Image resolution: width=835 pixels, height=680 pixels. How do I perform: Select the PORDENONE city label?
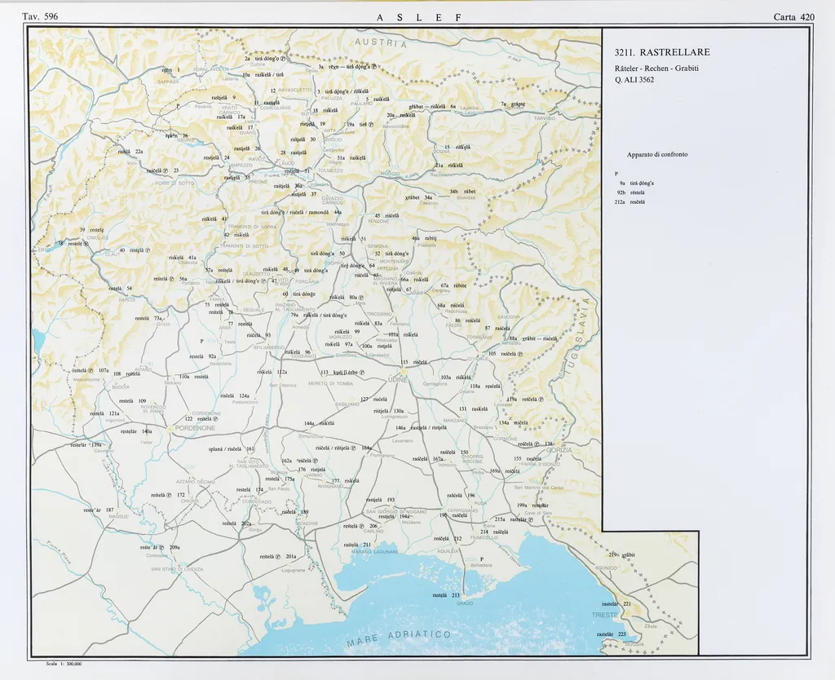coord(192,427)
